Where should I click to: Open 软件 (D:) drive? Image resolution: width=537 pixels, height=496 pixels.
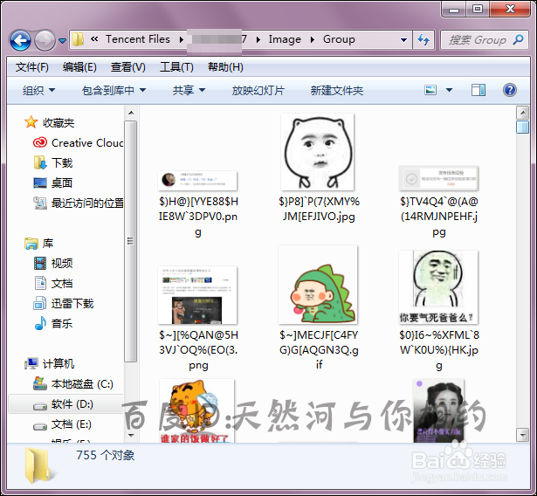tap(72, 404)
